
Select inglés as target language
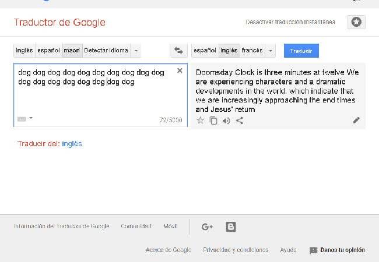click(229, 51)
